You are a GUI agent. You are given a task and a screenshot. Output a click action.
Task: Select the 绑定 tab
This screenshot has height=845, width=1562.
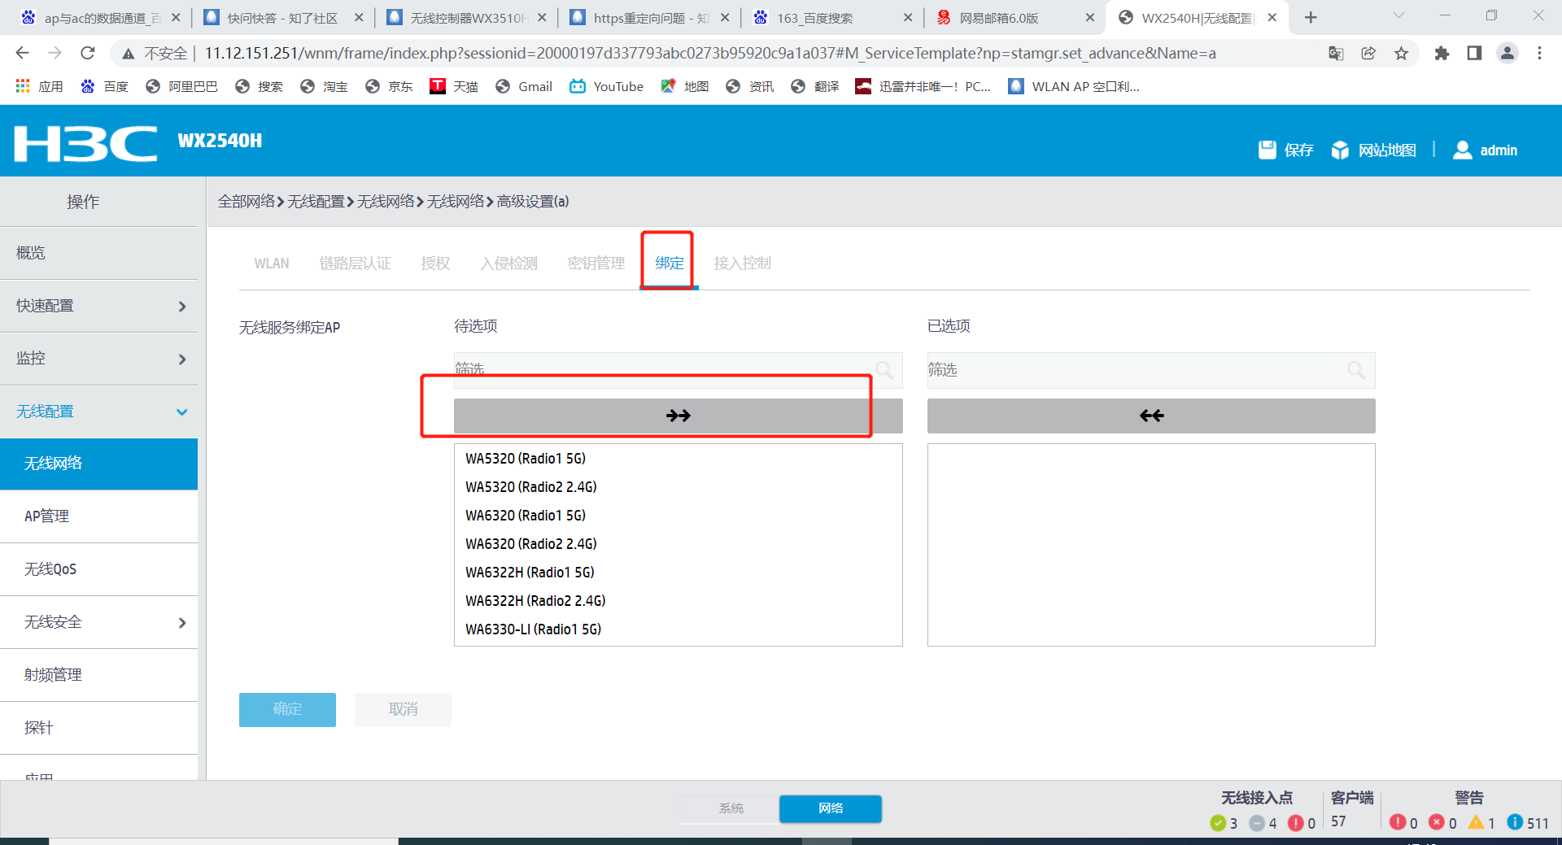(670, 263)
